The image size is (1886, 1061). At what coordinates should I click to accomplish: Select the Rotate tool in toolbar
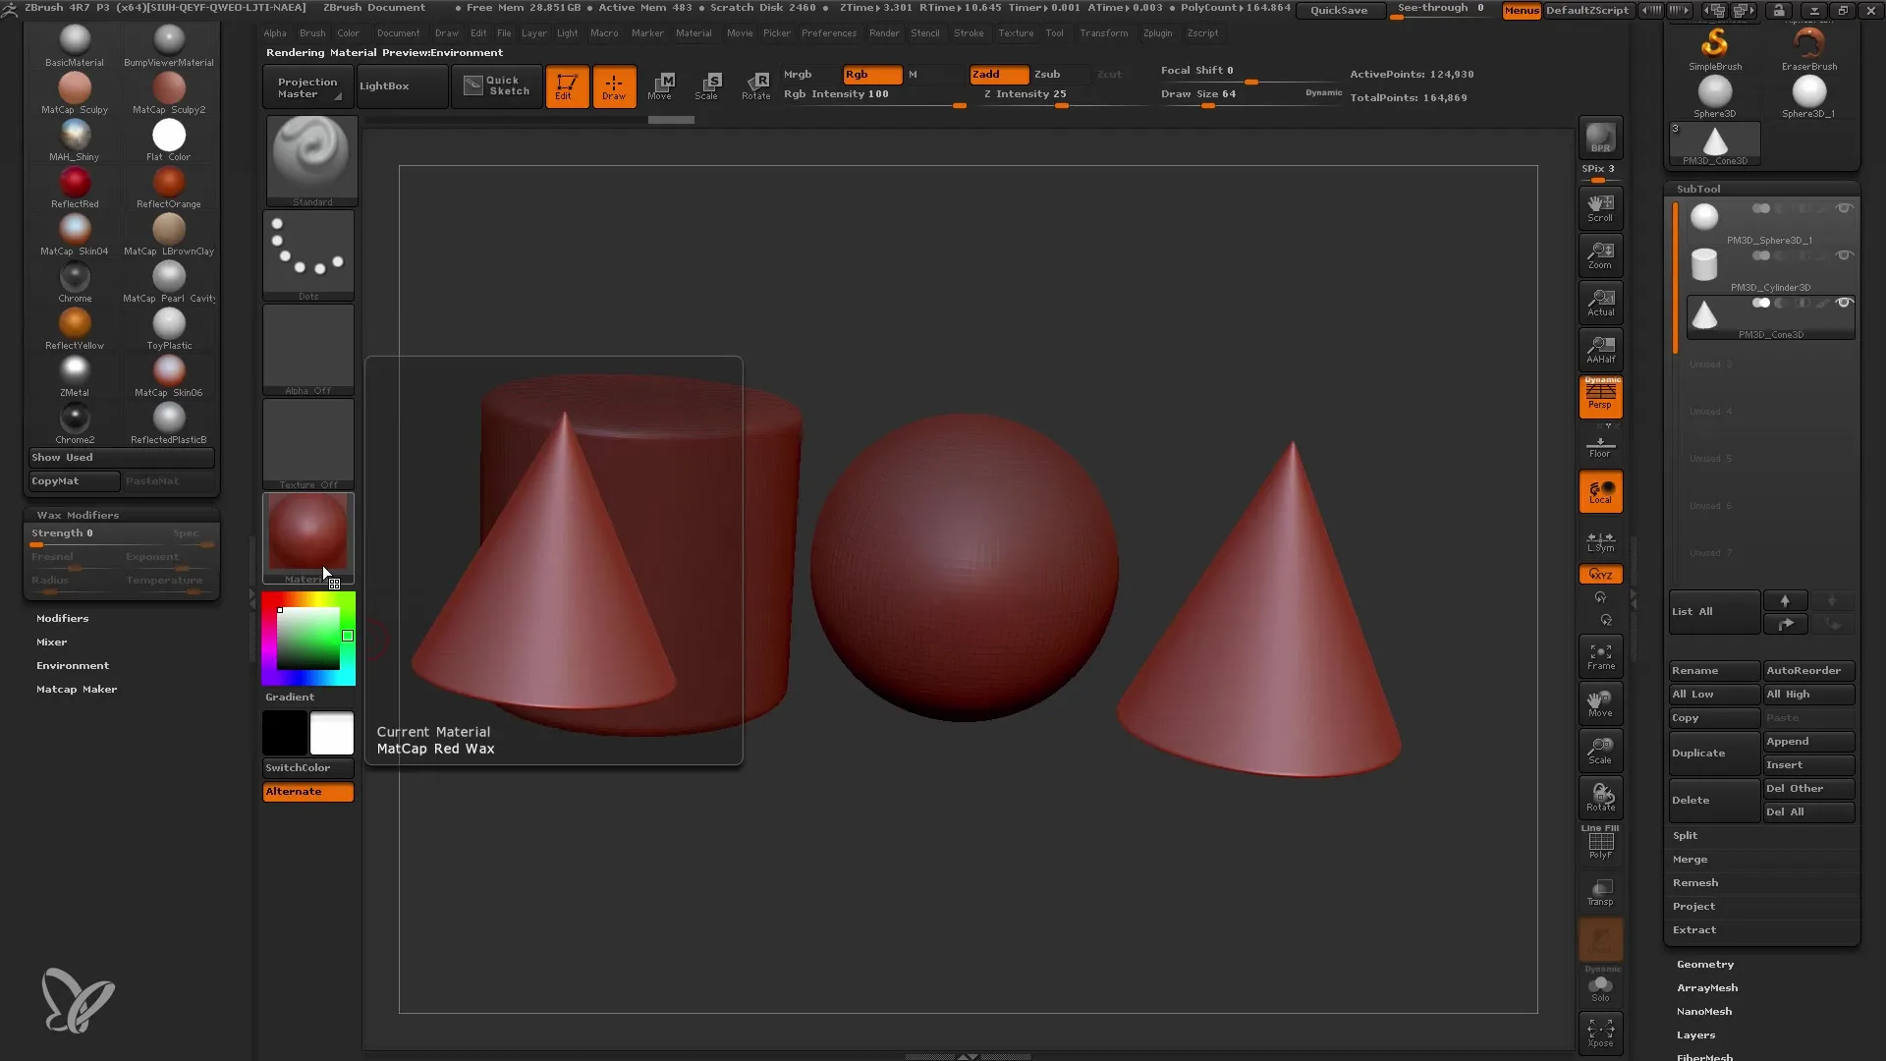tap(755, 84)
